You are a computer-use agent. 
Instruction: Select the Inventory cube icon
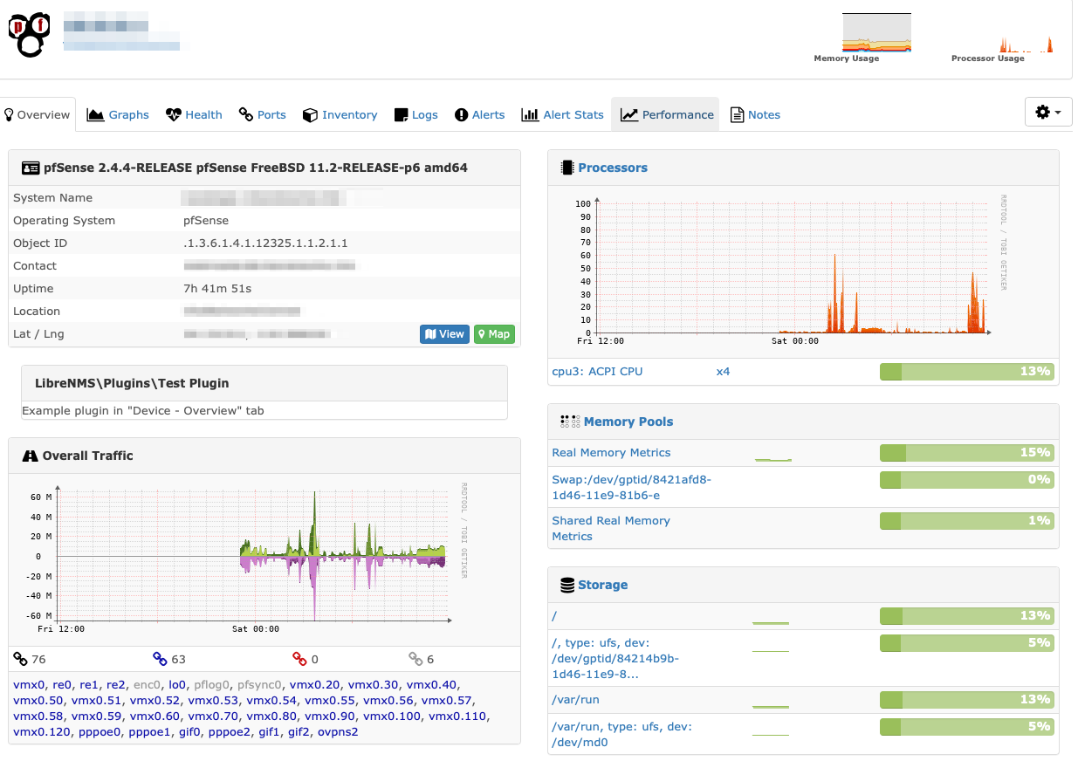(310, 115)
